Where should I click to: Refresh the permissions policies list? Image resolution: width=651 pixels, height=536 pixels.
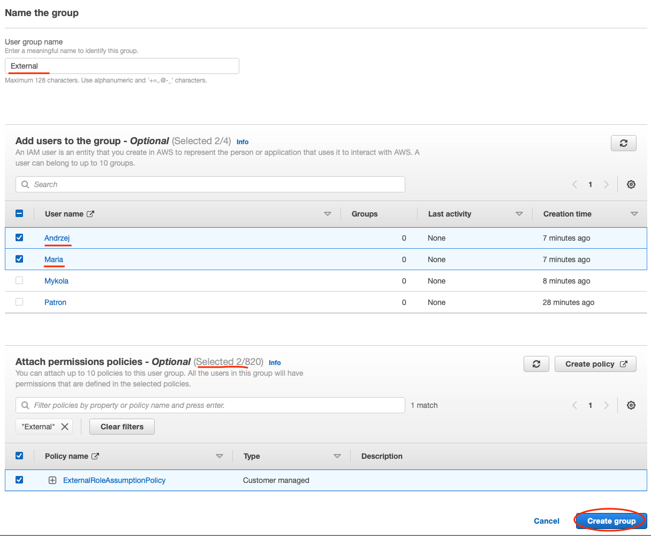(536, 364)
